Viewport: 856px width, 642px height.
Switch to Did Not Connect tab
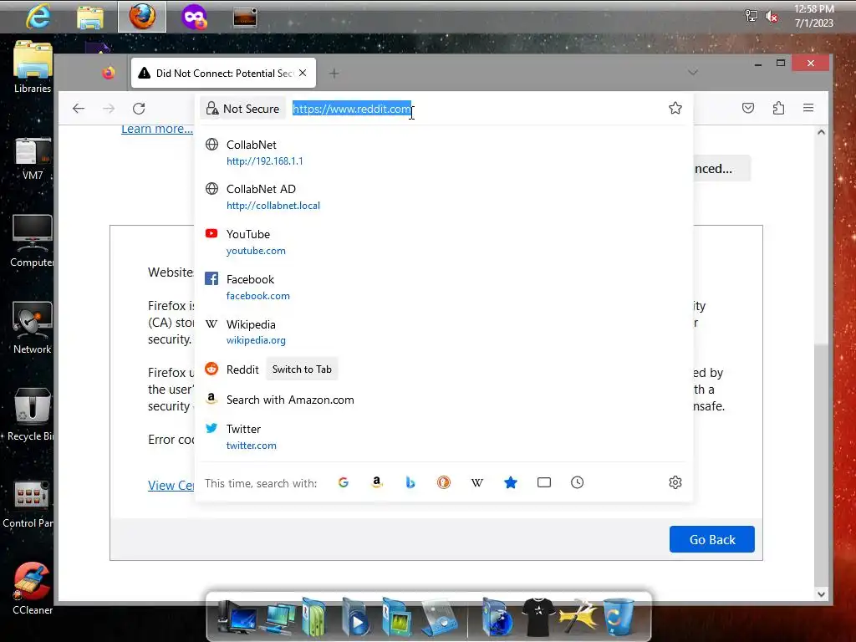pos(223,74)
